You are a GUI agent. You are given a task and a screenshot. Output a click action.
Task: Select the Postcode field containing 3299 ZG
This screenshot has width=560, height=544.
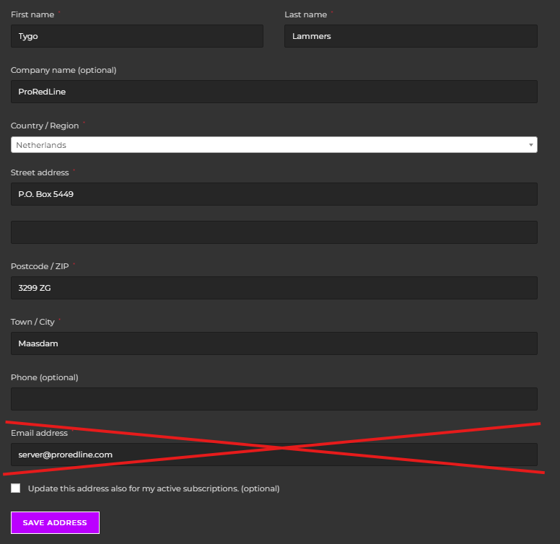(x=274, y=288)
